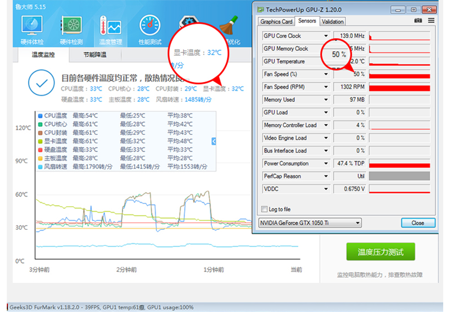Viewport: 450px width, 312px height.
Task: Click the GPU-Z camera screenshot icon
Action: [x=418, y=20]
